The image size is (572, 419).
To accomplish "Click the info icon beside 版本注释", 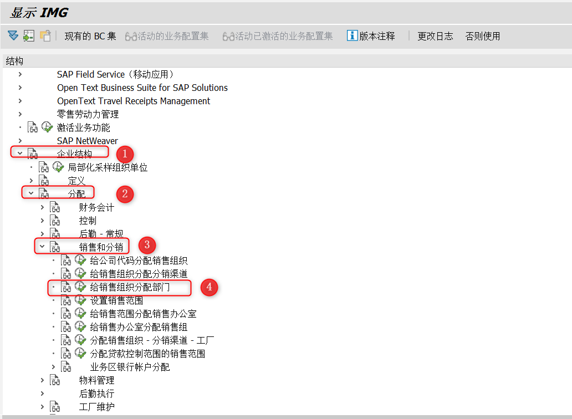I will (352, 35).
